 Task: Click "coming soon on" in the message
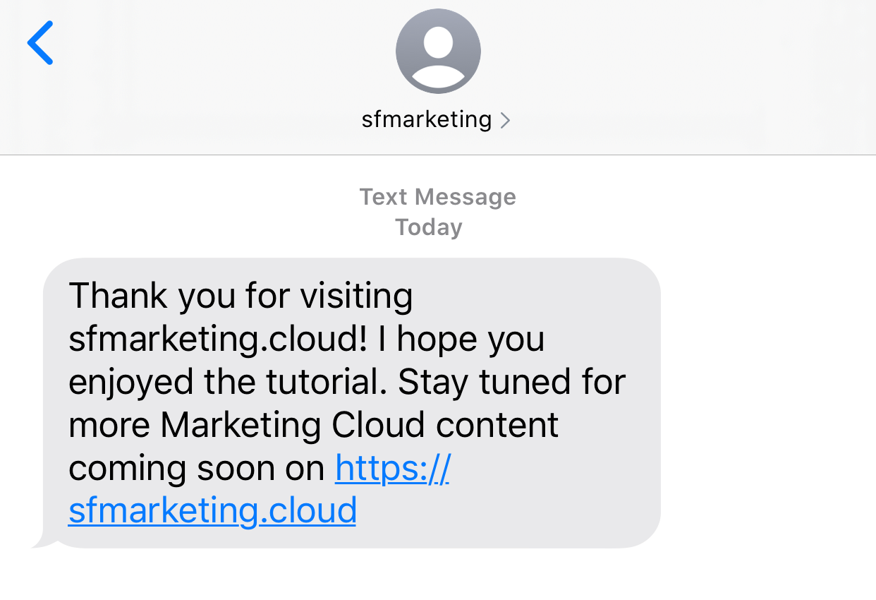coord(196,468)
